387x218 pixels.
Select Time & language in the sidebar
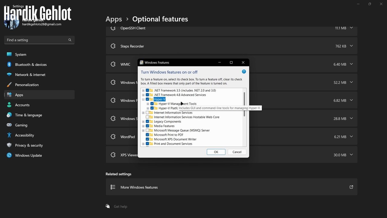[x=39, y=115]
